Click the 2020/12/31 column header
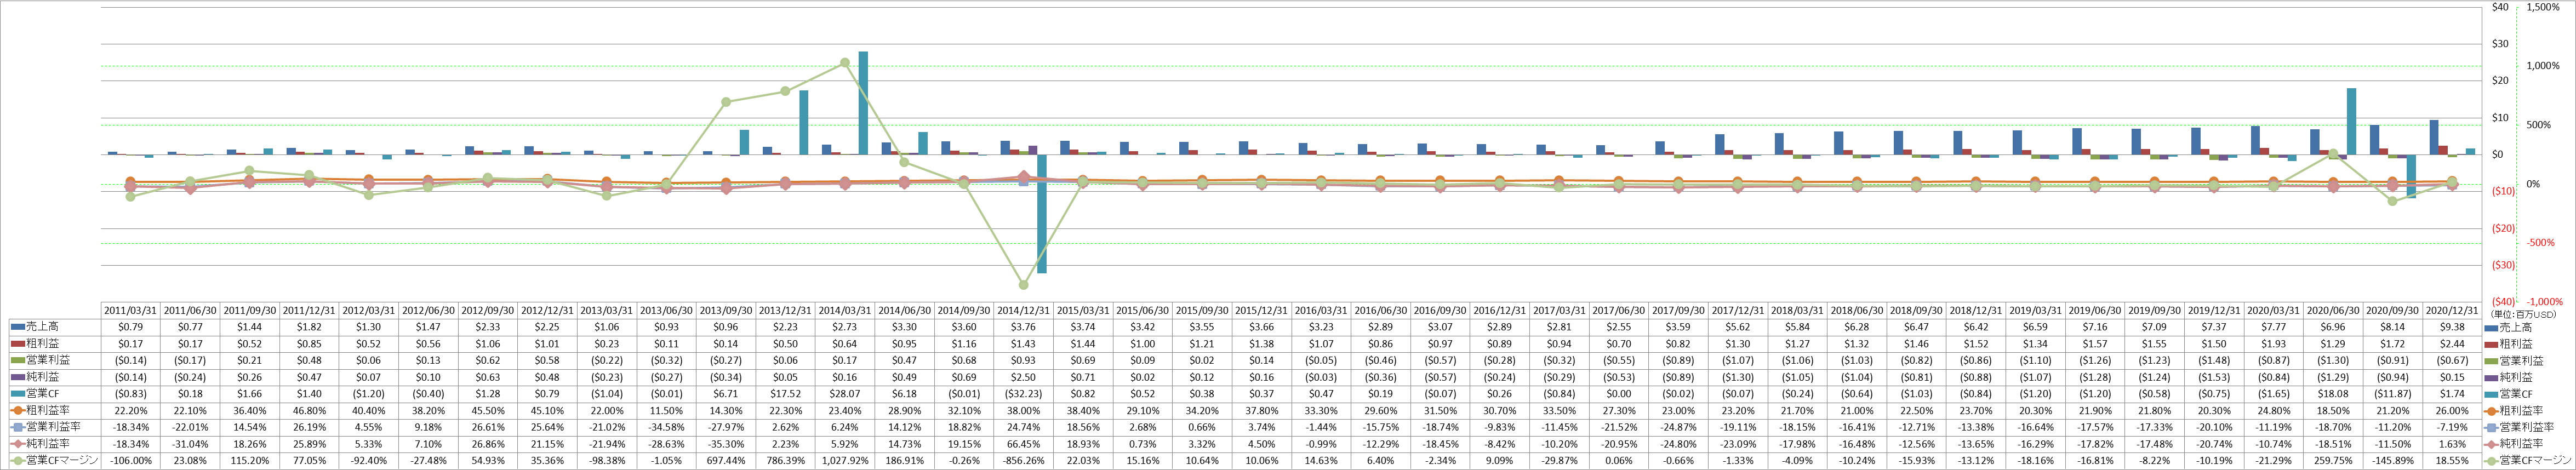 (2452, 311)
